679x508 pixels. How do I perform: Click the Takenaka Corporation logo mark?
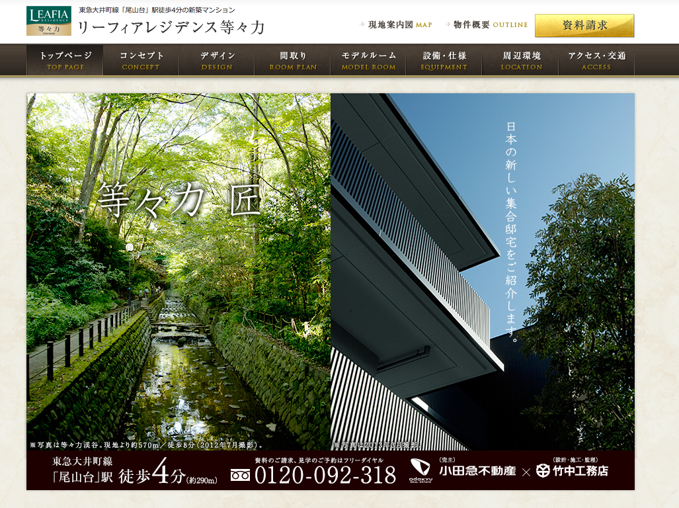(543, 471)
